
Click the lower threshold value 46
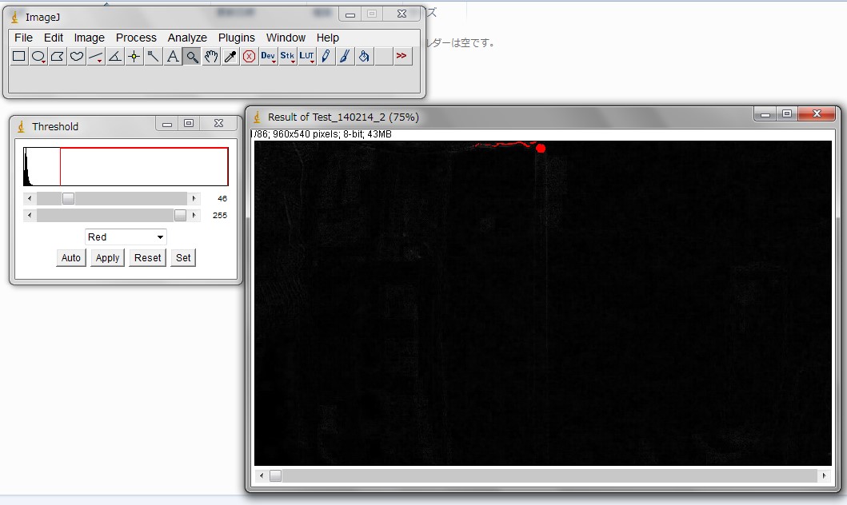(222, 198)
